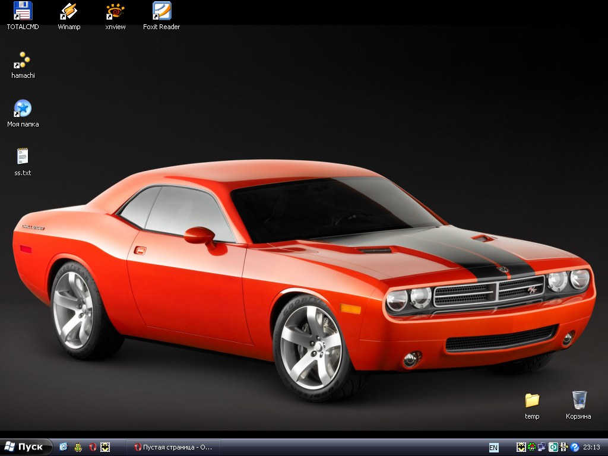The height and width of the screenshot is (456, 608).
Task: Click the first quick launch icon beside Пуск
Action: coord(64,447)
